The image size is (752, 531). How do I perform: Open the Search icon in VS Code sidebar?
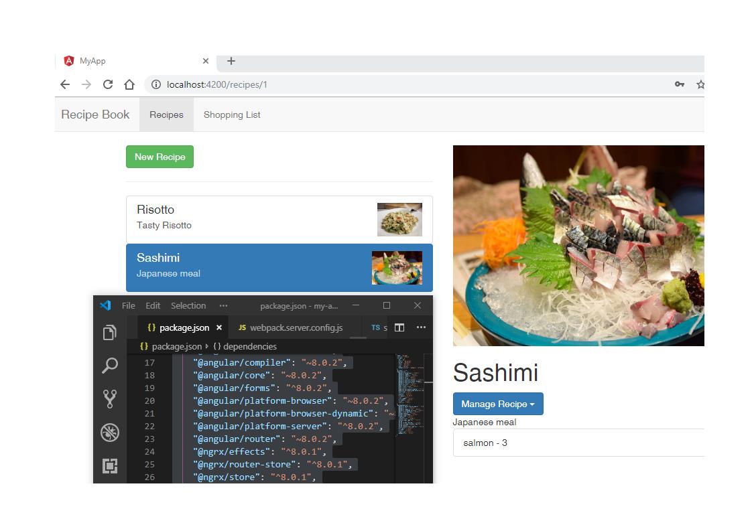[110, 366]
